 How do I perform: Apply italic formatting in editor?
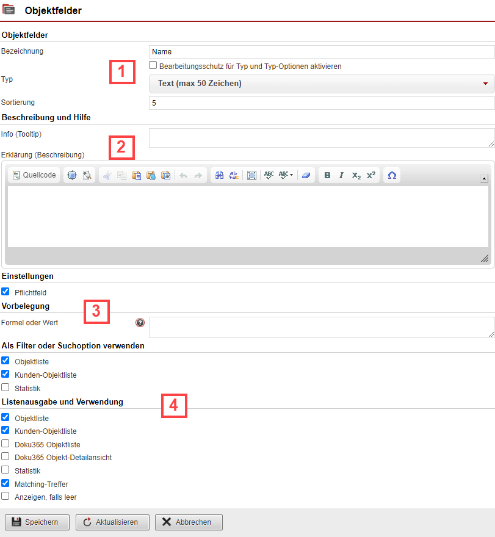click(x=341, y=176)
